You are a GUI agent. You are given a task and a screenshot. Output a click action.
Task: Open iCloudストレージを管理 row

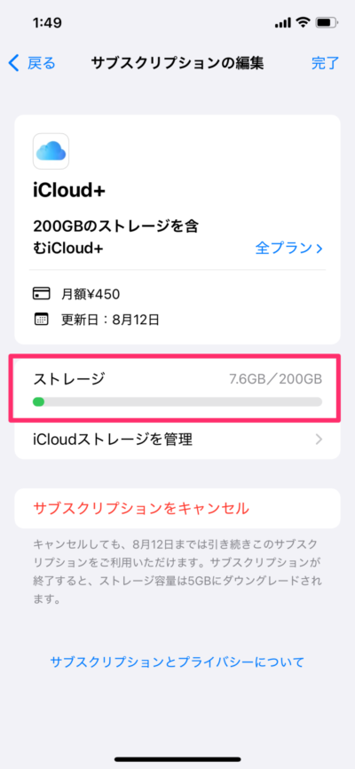click(177, 439)
